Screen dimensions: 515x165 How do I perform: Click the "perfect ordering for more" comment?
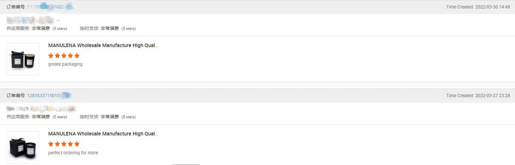click(x=73, y=153)
